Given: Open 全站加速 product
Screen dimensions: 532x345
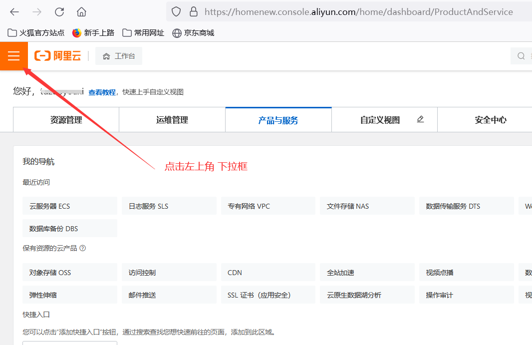Looking at the screenshot, I should coord(367,272).
